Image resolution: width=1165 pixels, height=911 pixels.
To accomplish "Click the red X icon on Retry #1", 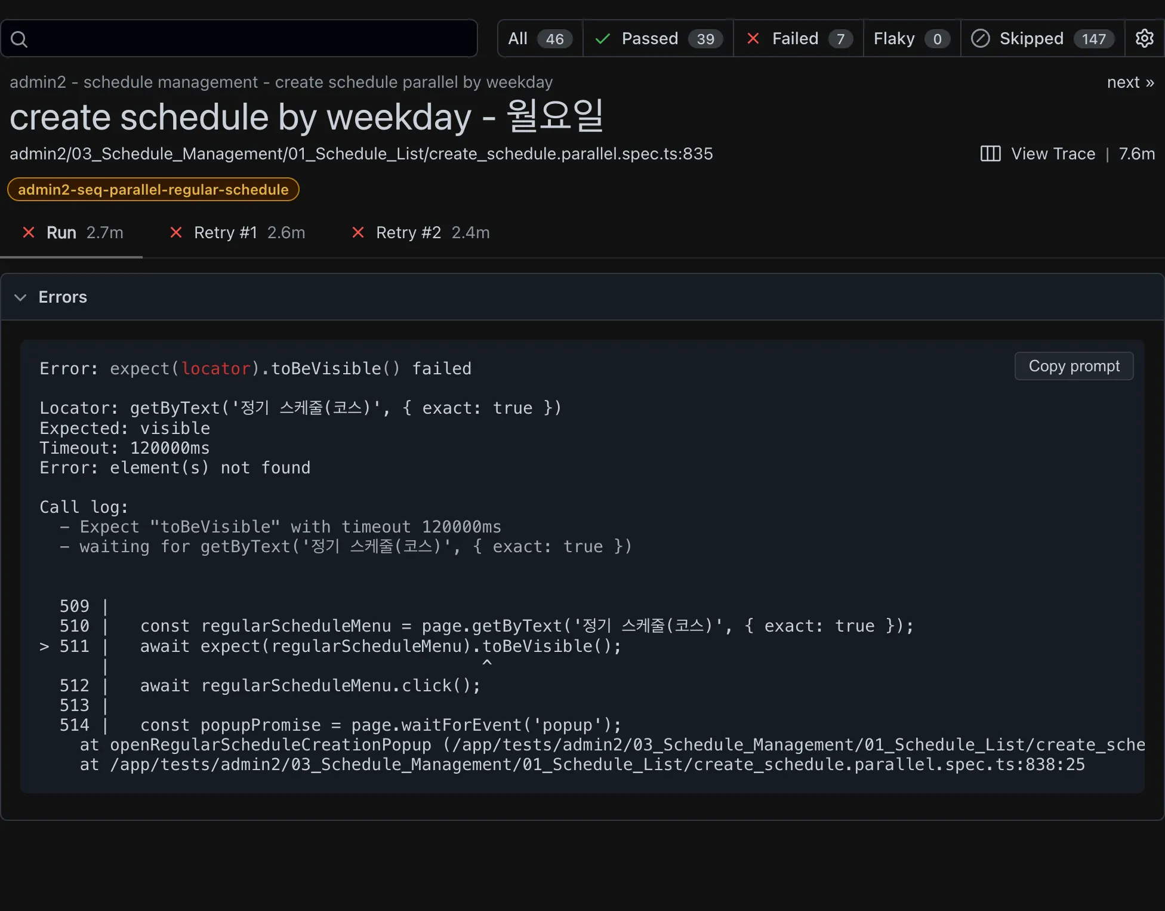I will (175, 232).
